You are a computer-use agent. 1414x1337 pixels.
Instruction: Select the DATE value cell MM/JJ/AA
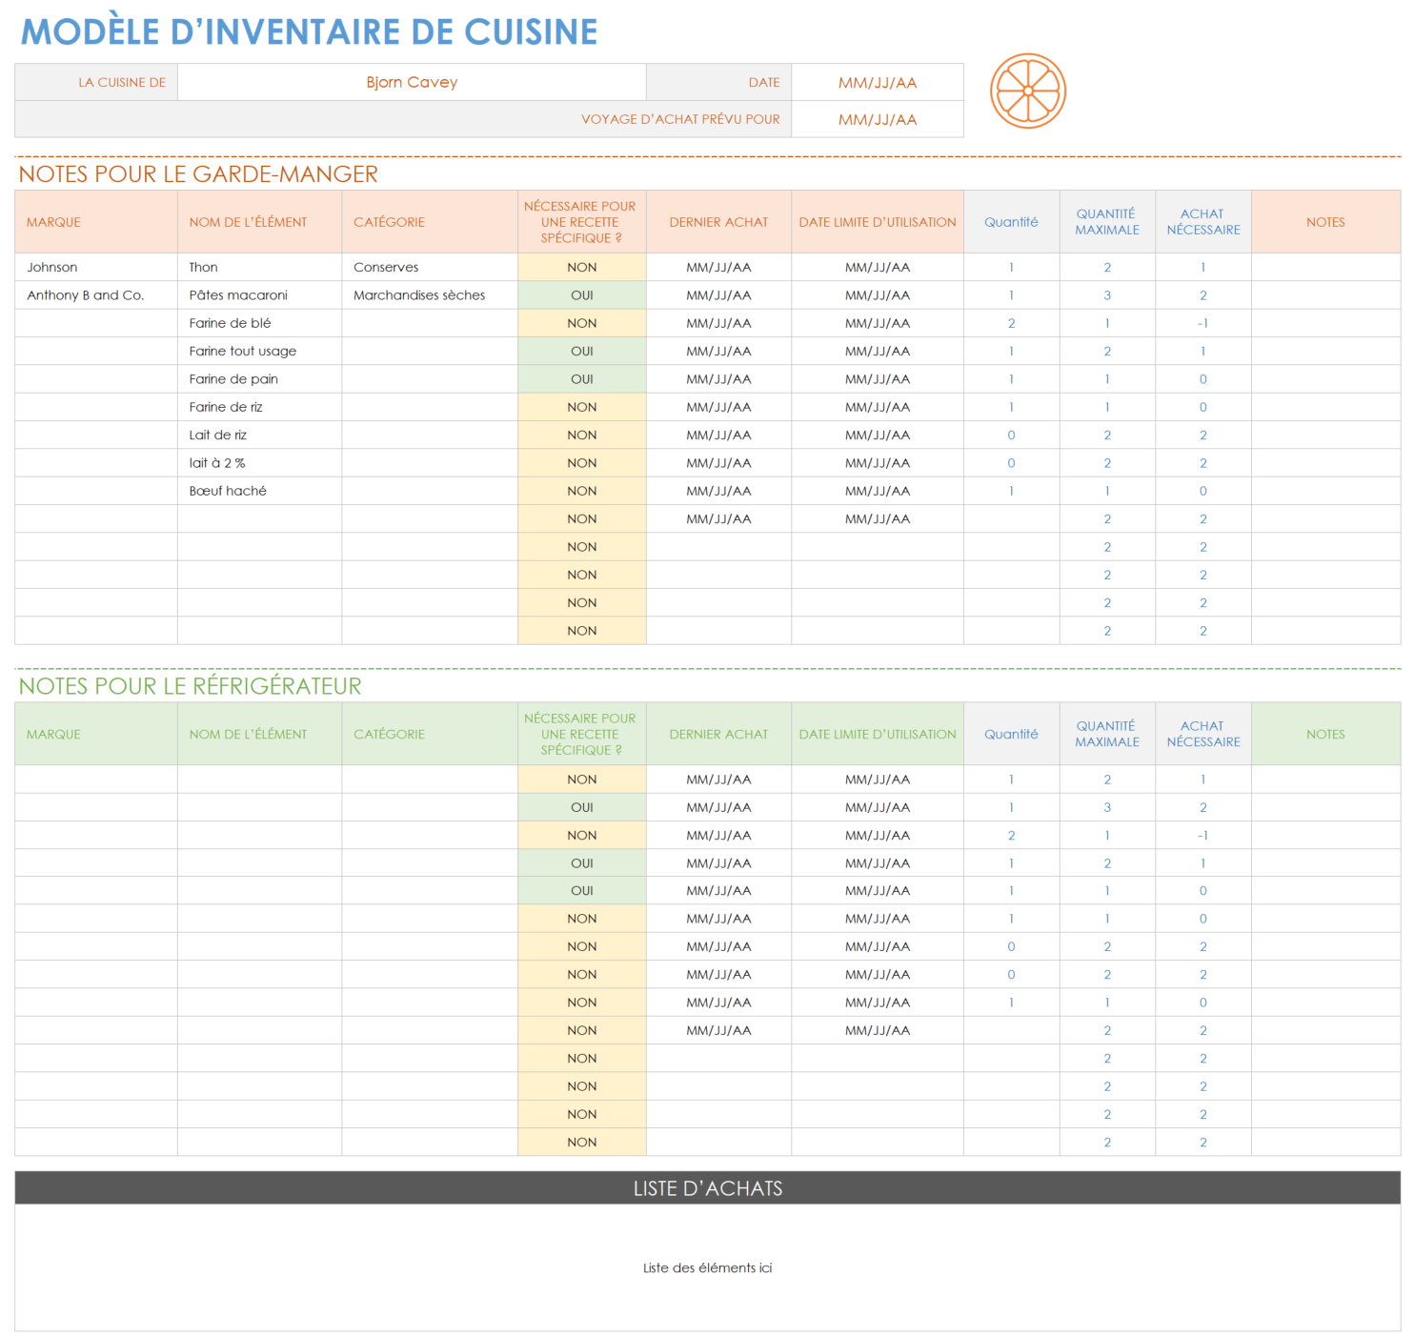878,82
